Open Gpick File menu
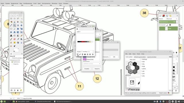Screen dimensions: 184x103 (x=126, y=54)
